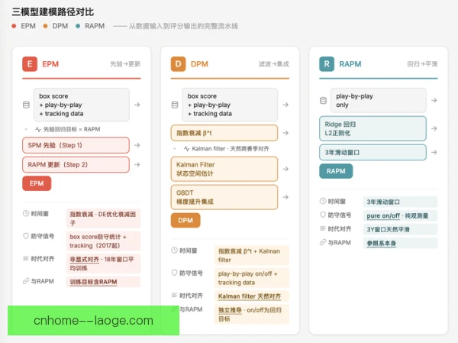Click the orange DPM output button
This screenshot has height=343, width=458.
[x=185, y=220]
